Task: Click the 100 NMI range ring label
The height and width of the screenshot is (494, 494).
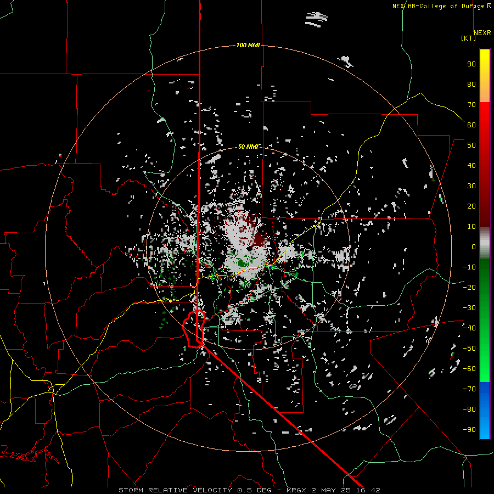Action: tap(248, 46)
